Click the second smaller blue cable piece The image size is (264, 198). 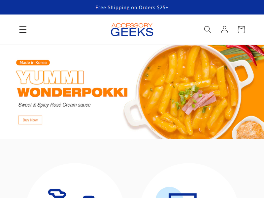pyautogui.click(x=89, y=197)
